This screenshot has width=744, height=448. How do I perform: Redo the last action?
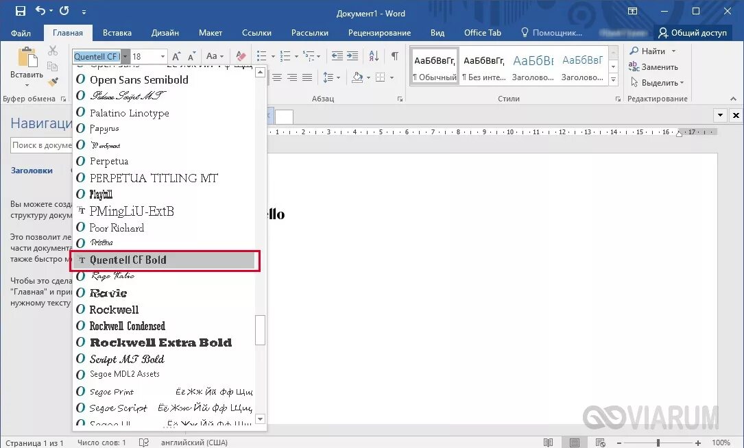coord(64,10)
